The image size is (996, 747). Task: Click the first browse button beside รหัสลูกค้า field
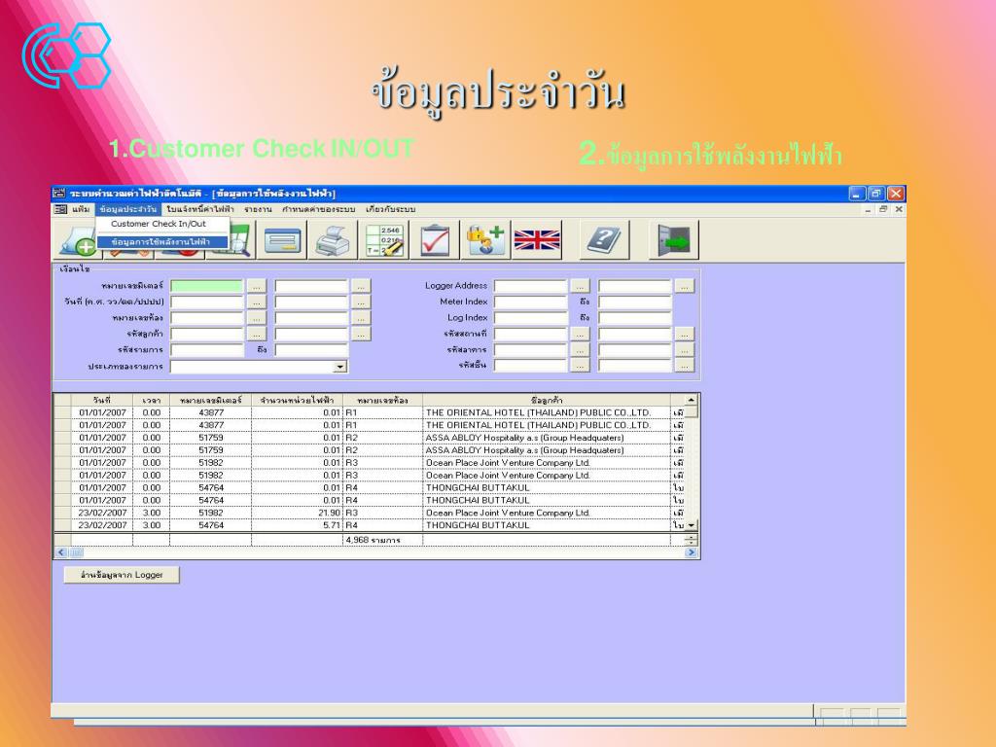click(x=257, y=335)
